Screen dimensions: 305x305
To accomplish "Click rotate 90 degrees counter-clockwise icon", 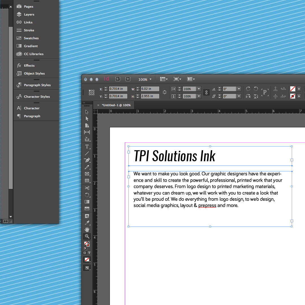I will coord(256,89).
